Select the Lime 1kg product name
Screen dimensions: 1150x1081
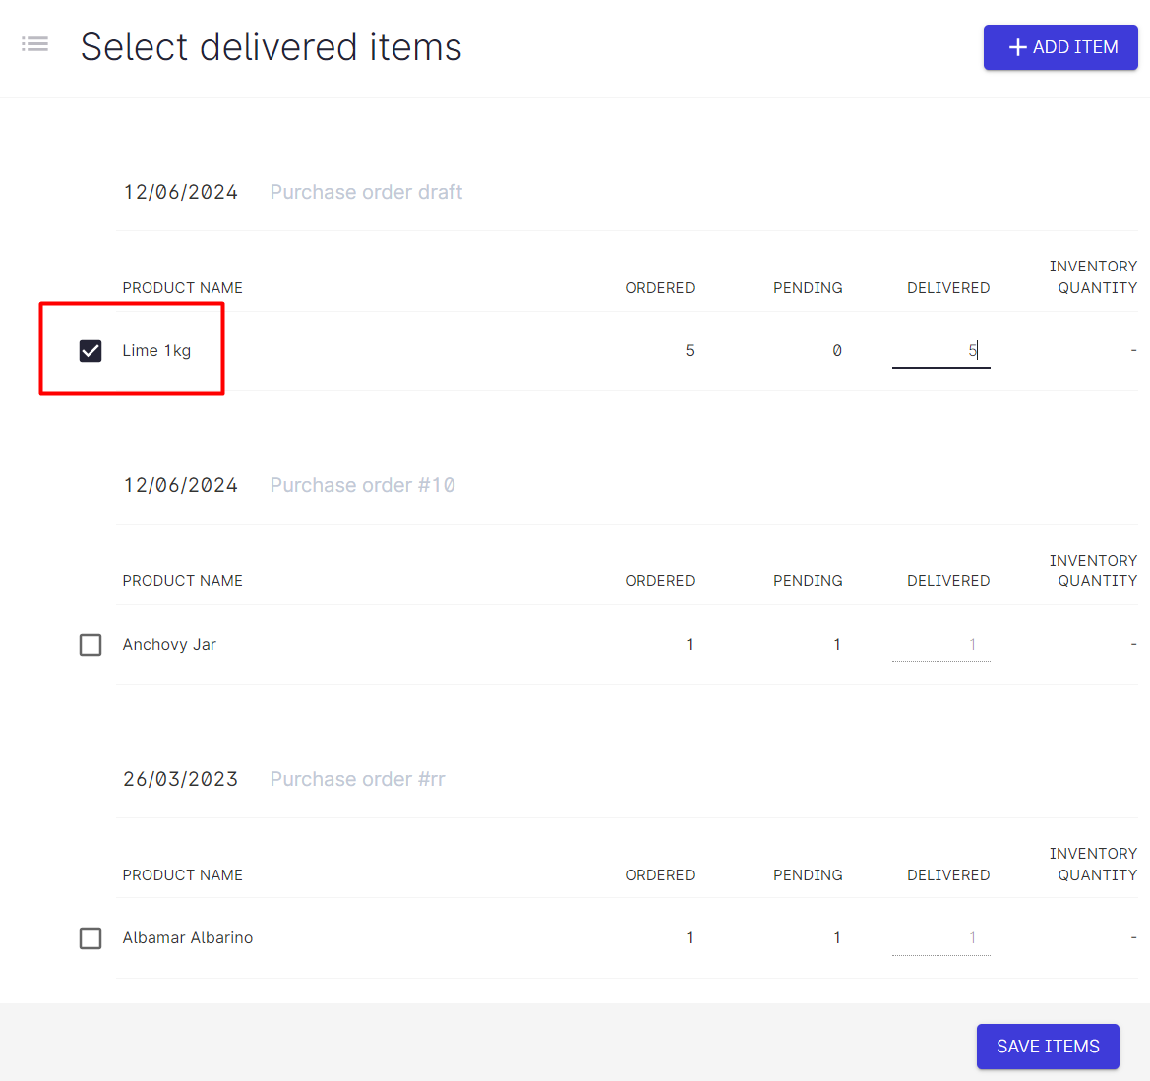tap(156, 349)
